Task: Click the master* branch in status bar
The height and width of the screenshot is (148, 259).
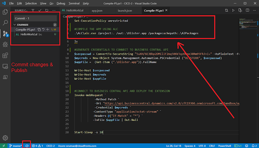Action: tap(15, 146)
